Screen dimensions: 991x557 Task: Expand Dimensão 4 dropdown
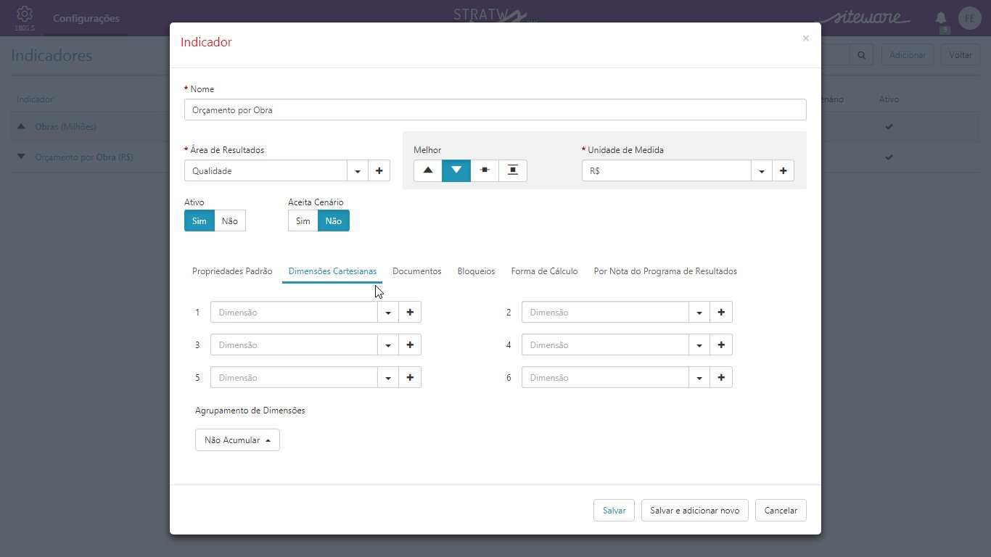699,345
